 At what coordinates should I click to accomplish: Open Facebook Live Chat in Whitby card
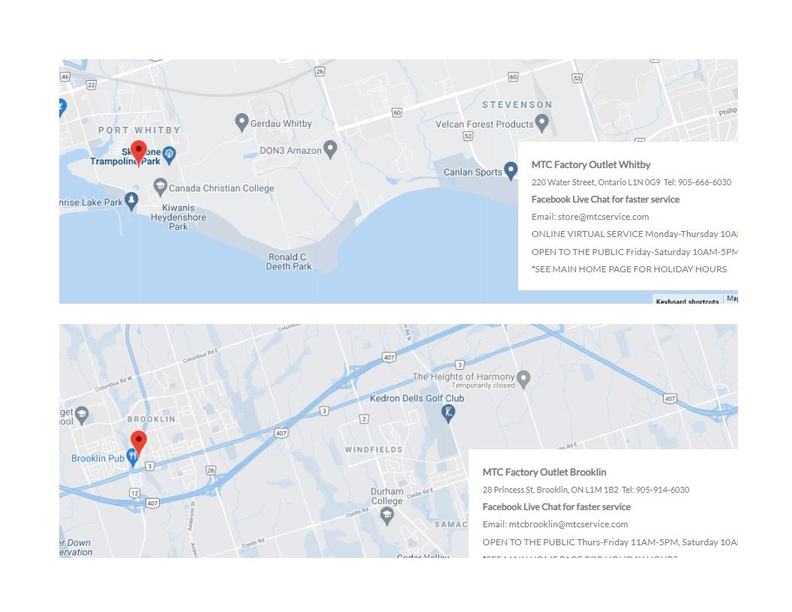(x=605, y=199)
